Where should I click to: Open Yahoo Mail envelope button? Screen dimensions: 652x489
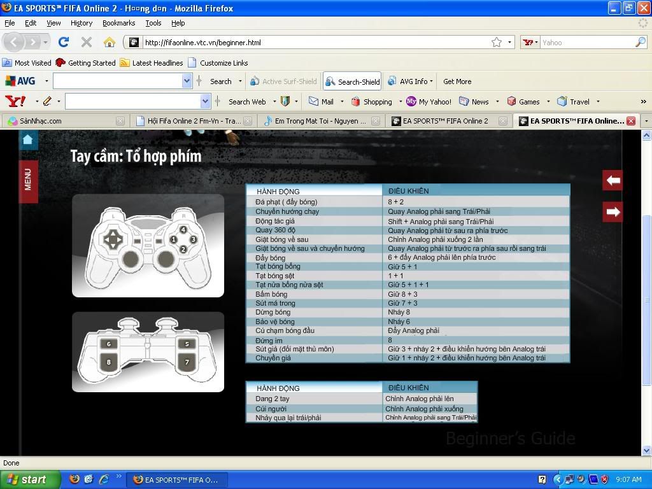[321, 101]
